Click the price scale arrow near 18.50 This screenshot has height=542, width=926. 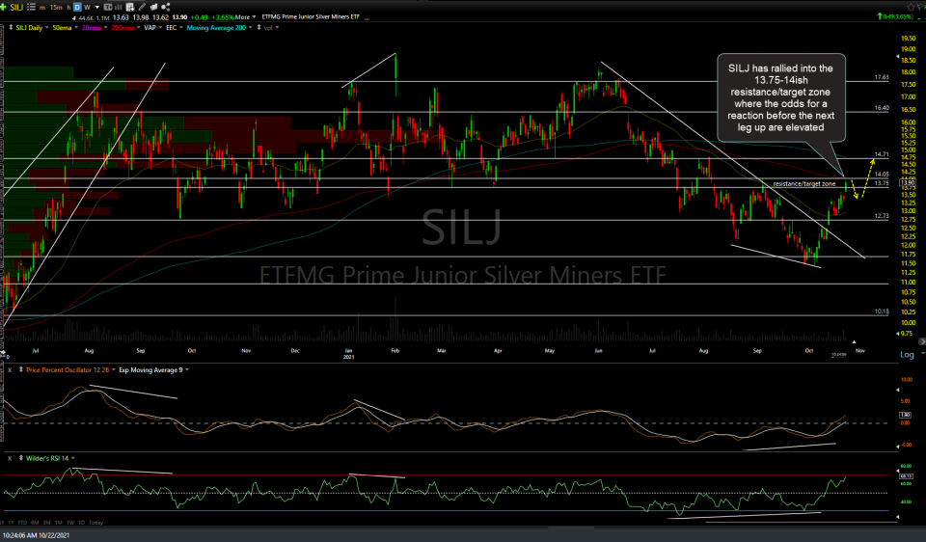[x=898, y=58]
